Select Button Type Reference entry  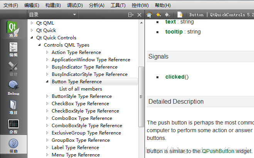pos(77,82)
